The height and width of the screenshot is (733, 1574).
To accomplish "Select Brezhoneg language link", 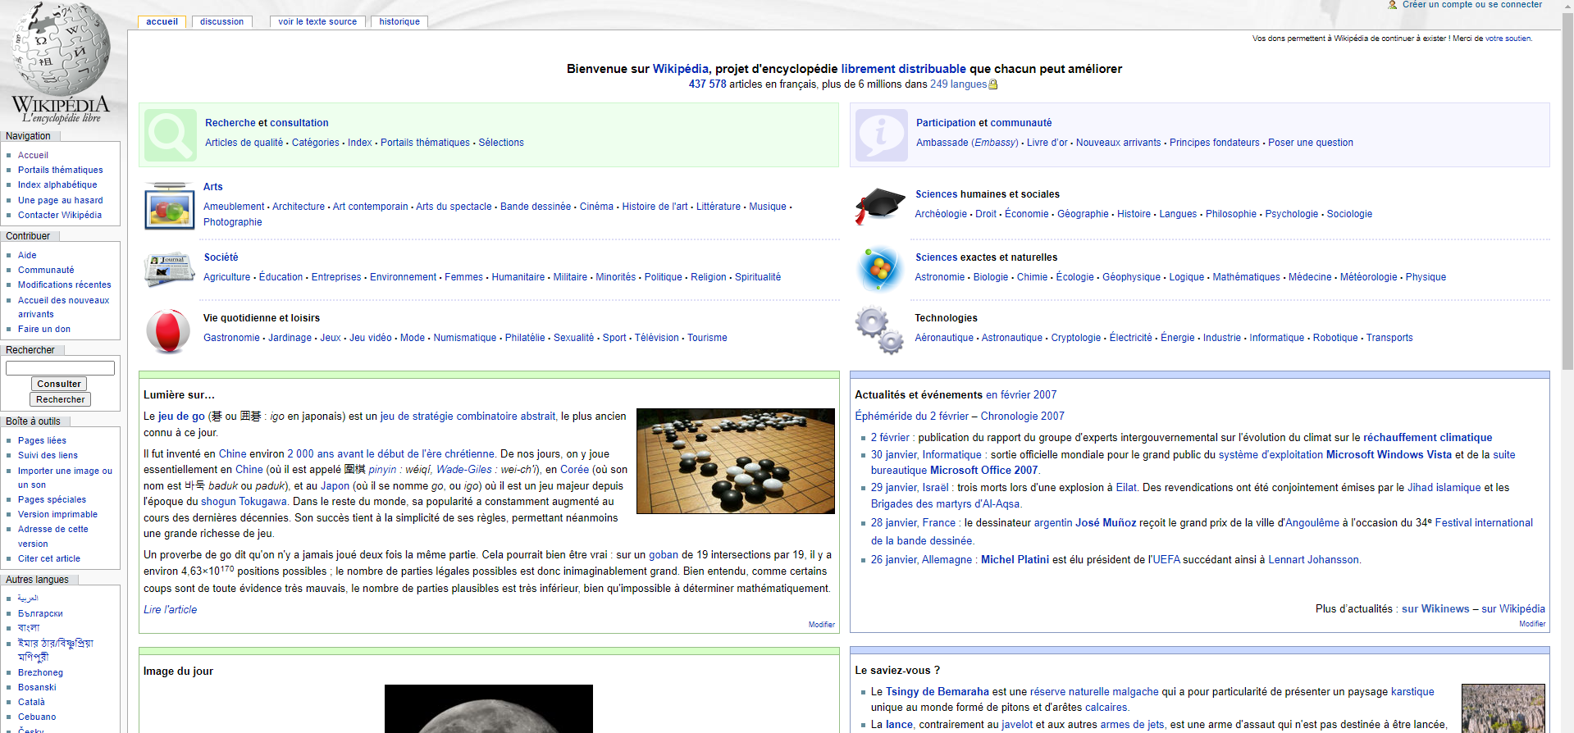I will 40,672.
